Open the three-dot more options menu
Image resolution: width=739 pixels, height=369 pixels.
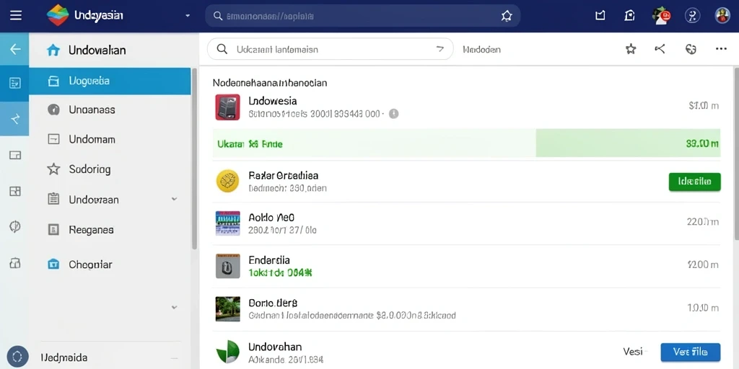tap(721, 48)
